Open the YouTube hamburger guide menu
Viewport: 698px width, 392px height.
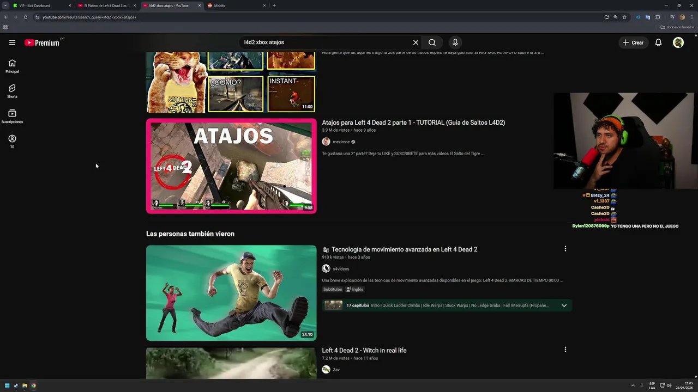12,42
